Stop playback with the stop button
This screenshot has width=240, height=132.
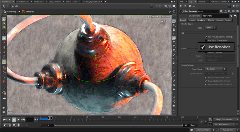14,119
